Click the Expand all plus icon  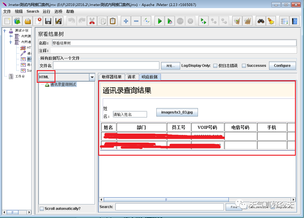(126, 21)
